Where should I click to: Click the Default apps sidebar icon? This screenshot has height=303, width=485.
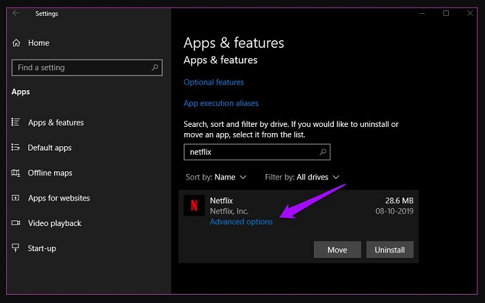pyautogui.click(x=16, y=147)
